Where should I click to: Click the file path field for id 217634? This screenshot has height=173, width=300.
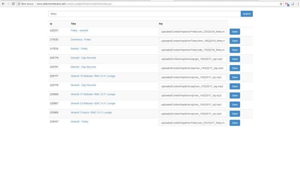[192, 50]
